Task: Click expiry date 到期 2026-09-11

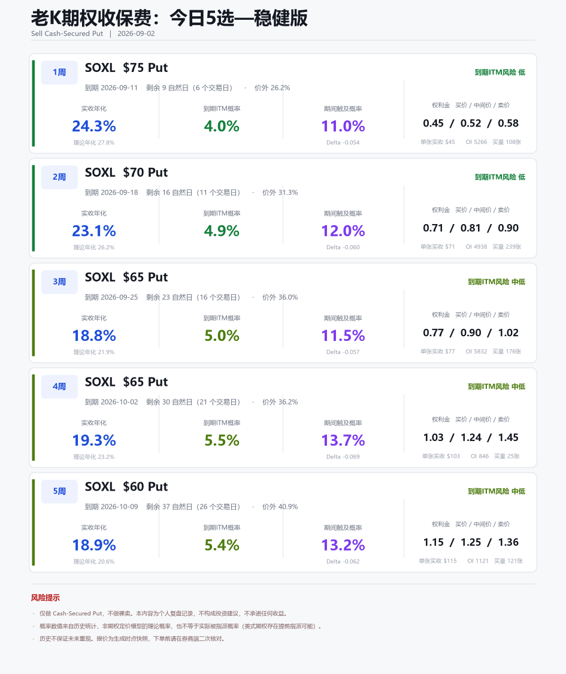Action: point(111,87)
